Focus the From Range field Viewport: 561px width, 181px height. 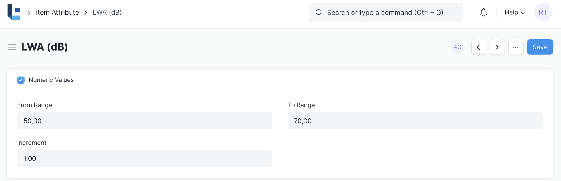click(145, 121)
